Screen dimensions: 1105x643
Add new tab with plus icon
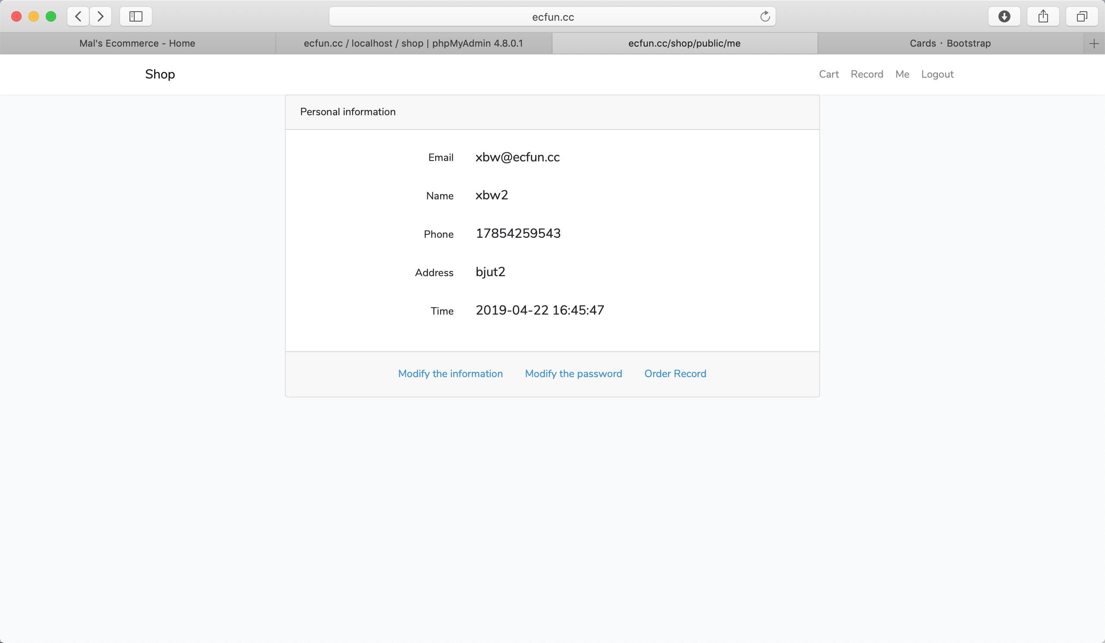1094,44
